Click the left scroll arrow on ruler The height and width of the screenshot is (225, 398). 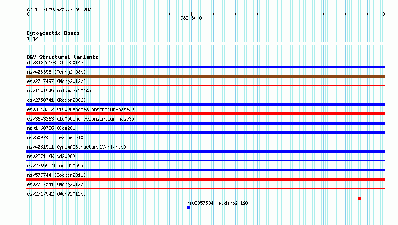pos(28,14)
